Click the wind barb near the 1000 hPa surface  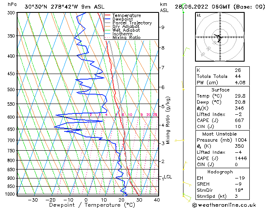point(187,198)
